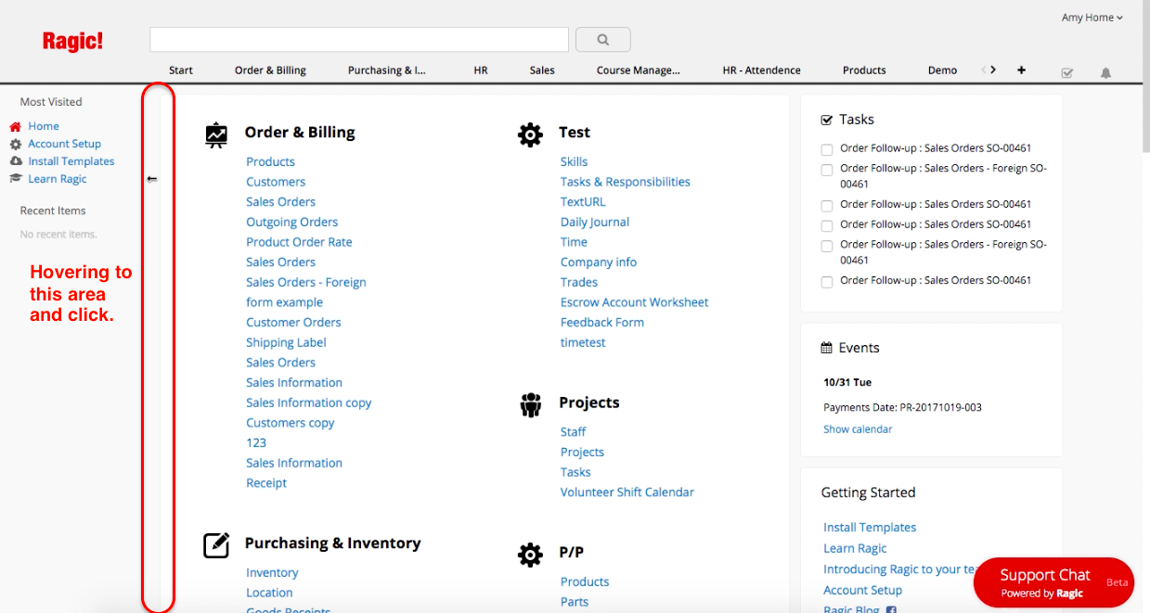1150x613 pixels.
Task: Add a new tab with the plus icon
Action: click(x=1021, y=70)
